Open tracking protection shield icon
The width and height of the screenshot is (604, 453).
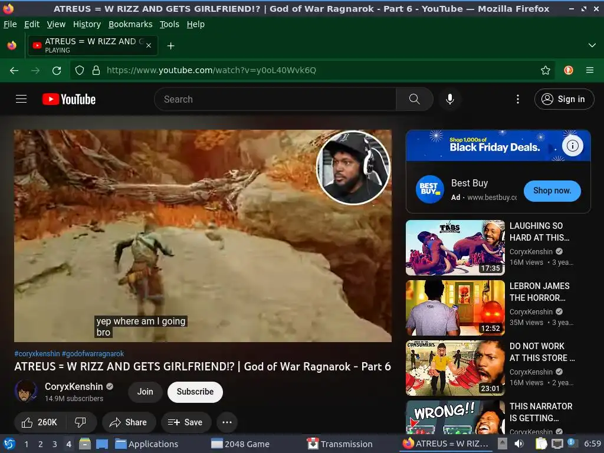(x=80, y=70)
